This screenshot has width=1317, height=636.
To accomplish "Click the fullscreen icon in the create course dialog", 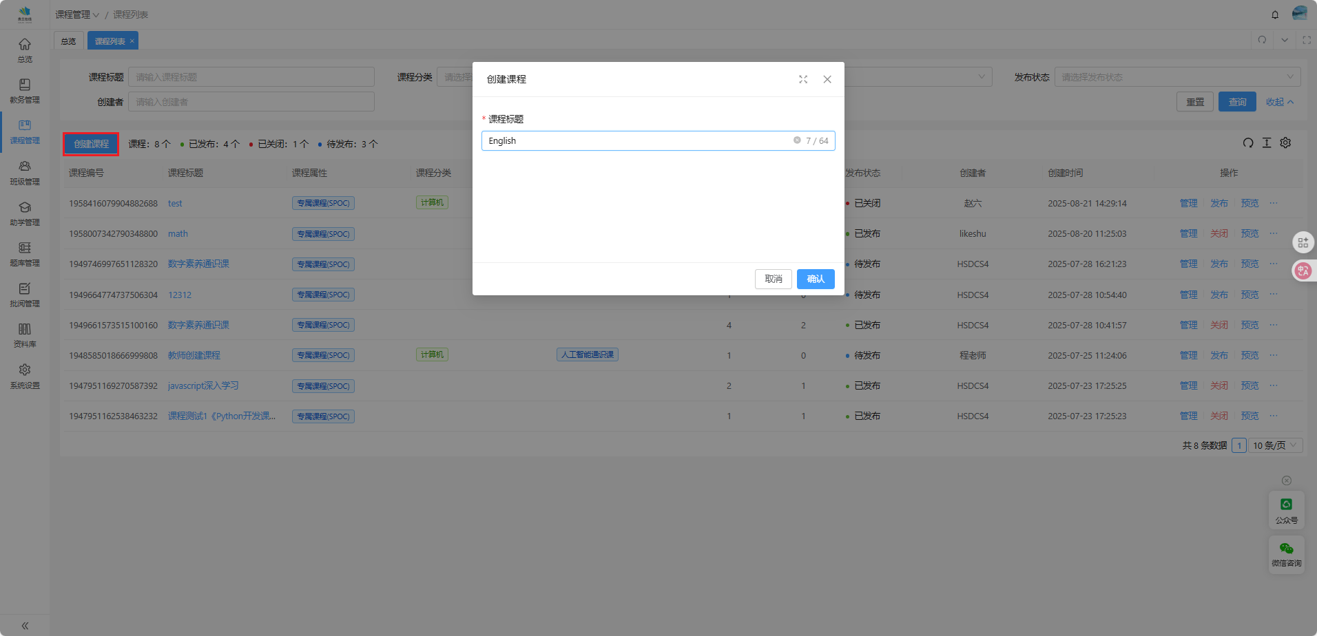I will coord(803,79).
